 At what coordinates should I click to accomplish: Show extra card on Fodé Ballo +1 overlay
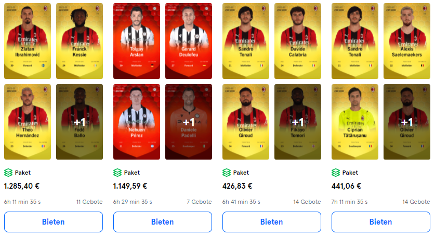point(80,122)
